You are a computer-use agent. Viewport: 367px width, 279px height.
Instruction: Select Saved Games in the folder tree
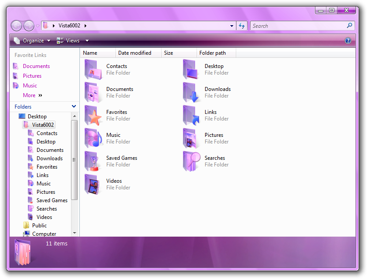pyautogui.click(x=52, y=200)
